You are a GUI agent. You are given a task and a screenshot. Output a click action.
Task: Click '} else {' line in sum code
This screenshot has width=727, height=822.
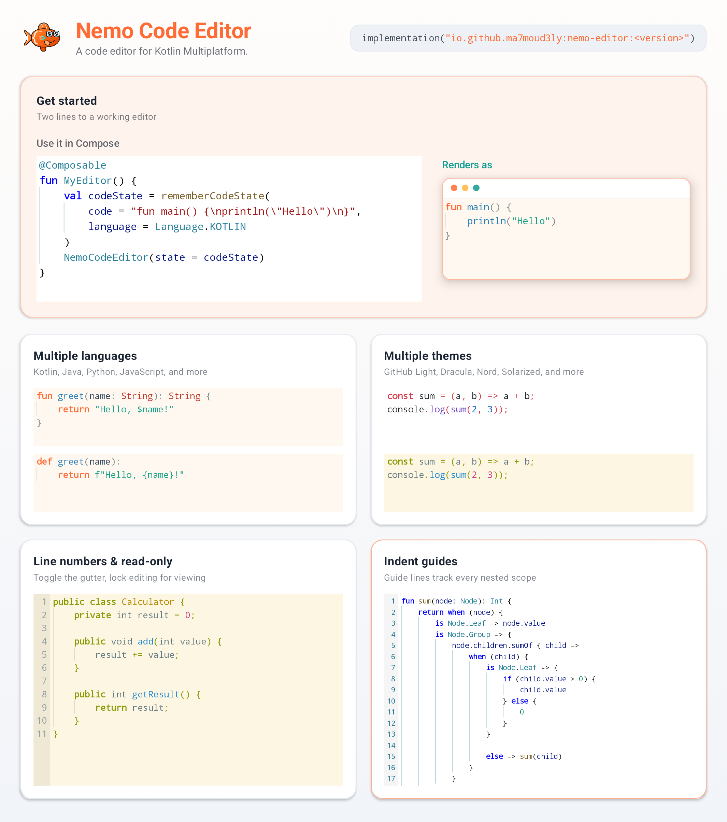coord(519,701)
